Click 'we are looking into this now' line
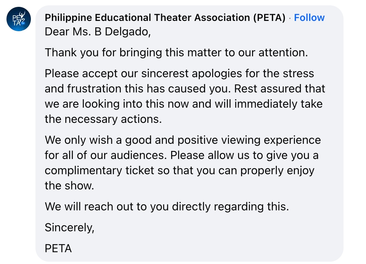 tap(183, 104)
